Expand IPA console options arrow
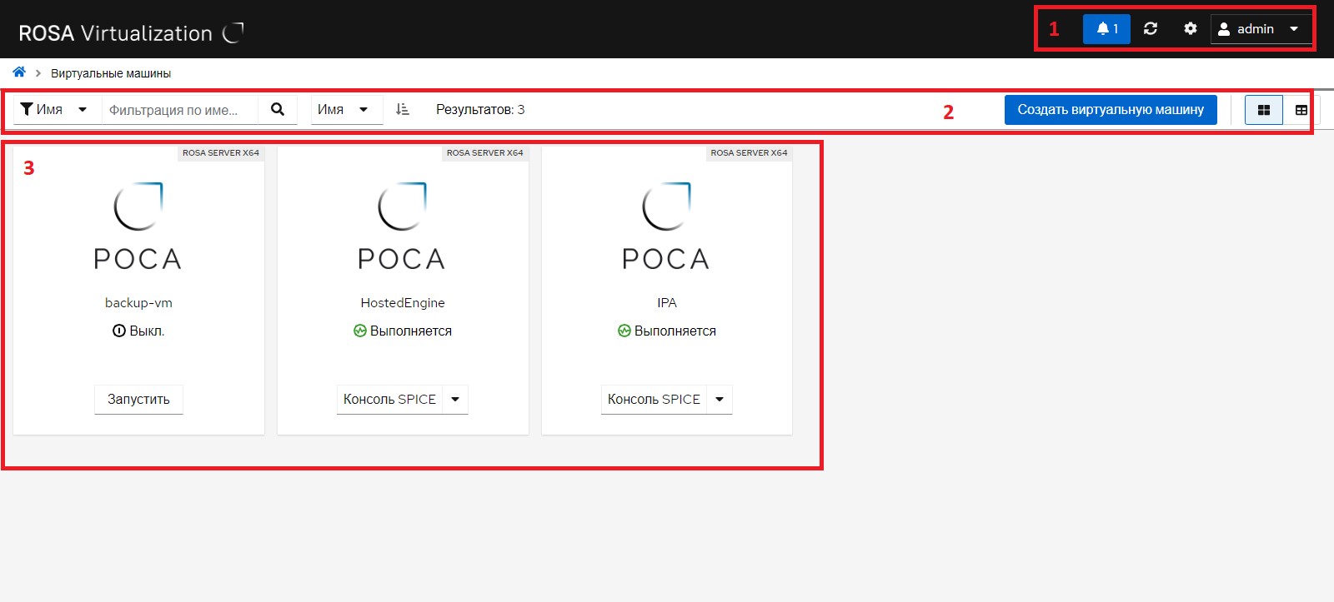Screen dimensions: 1334x602 720,400
